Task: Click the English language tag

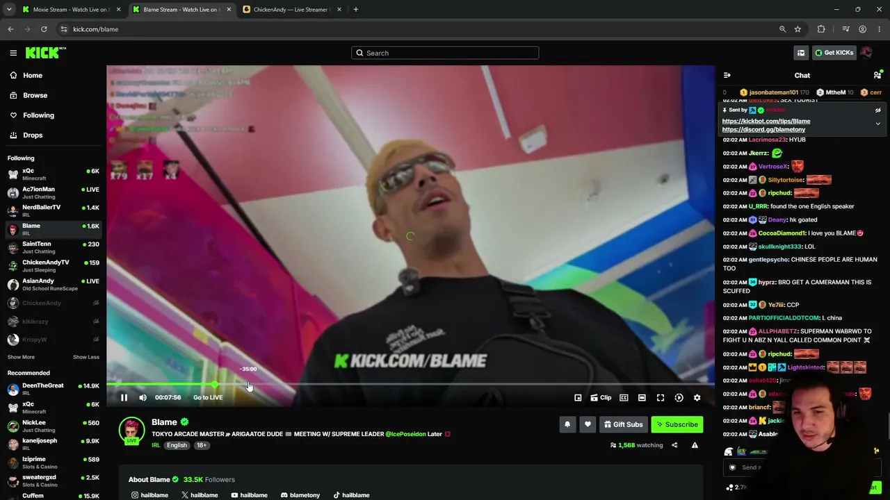Action: click(x=177, y=445)
